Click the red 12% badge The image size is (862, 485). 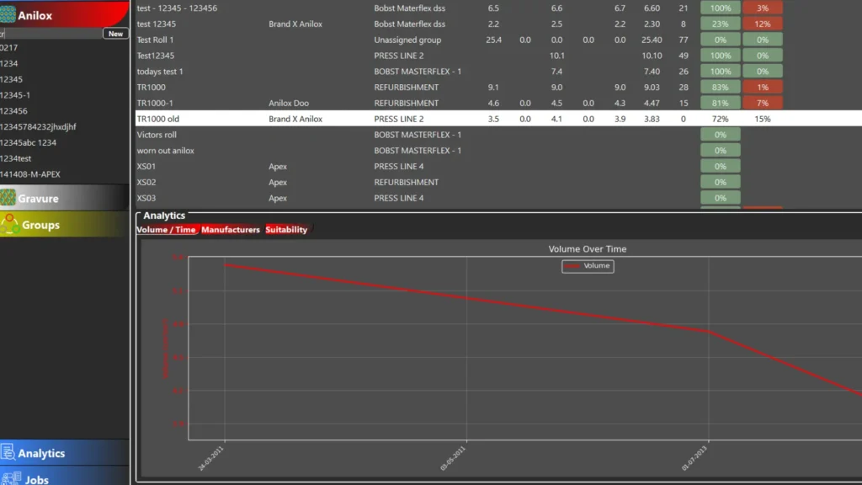[762, 24]
